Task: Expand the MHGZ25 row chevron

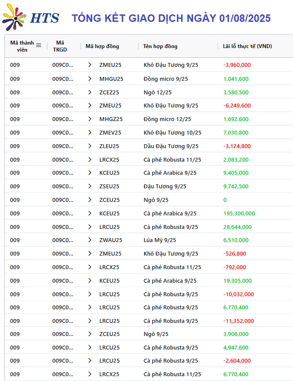Action: (x=90, y=119)
